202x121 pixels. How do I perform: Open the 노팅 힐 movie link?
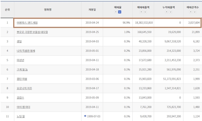pos(21,116)
